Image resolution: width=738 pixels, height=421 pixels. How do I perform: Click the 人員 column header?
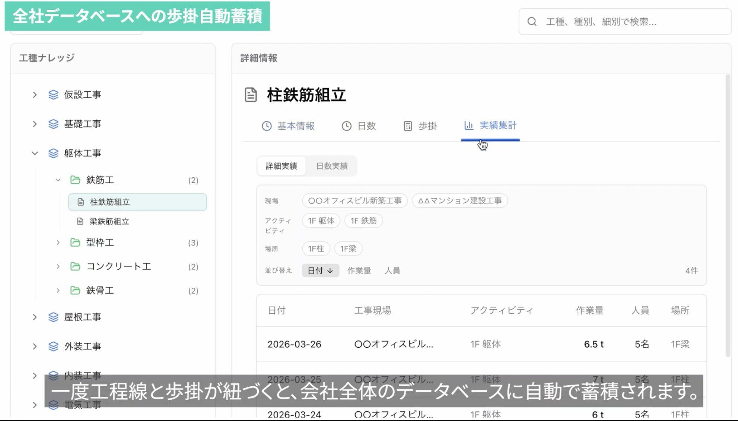click(x=640, y=310)
